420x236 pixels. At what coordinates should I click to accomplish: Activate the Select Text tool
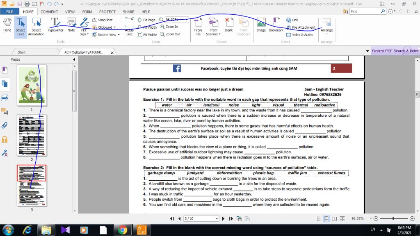(21, 27)
